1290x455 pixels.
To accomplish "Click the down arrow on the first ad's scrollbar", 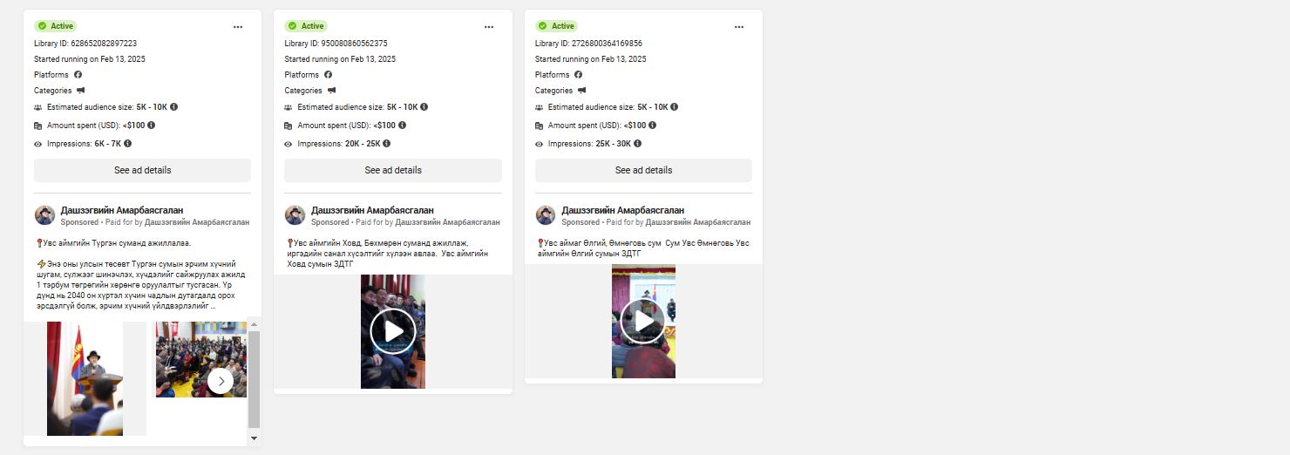I will click(x=254, y=438).
